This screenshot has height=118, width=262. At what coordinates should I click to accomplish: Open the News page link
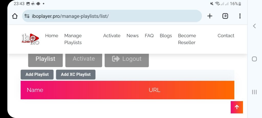tap(133, 36)
